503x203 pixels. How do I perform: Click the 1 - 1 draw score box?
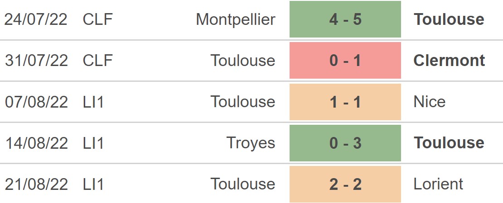point(345,102)
